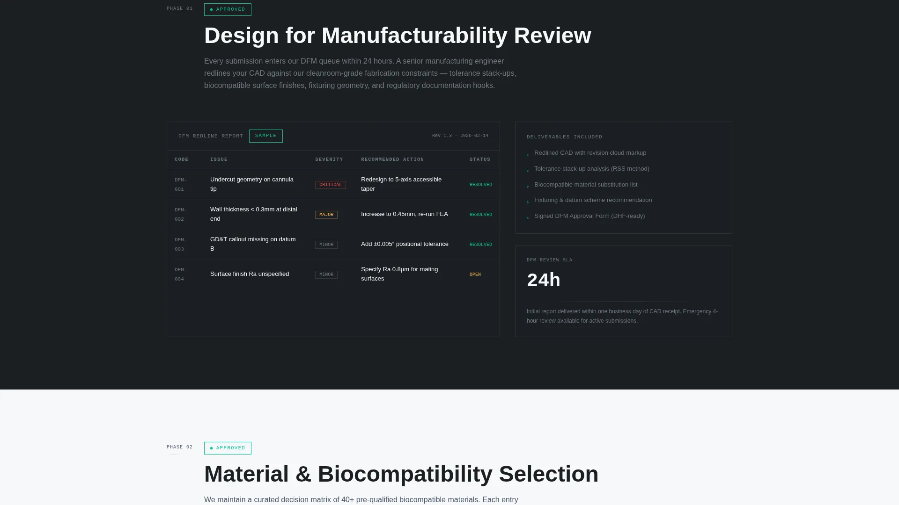Click the CODE column header
The width and height of the screenshot is (899, 505).
pos(182,159)
